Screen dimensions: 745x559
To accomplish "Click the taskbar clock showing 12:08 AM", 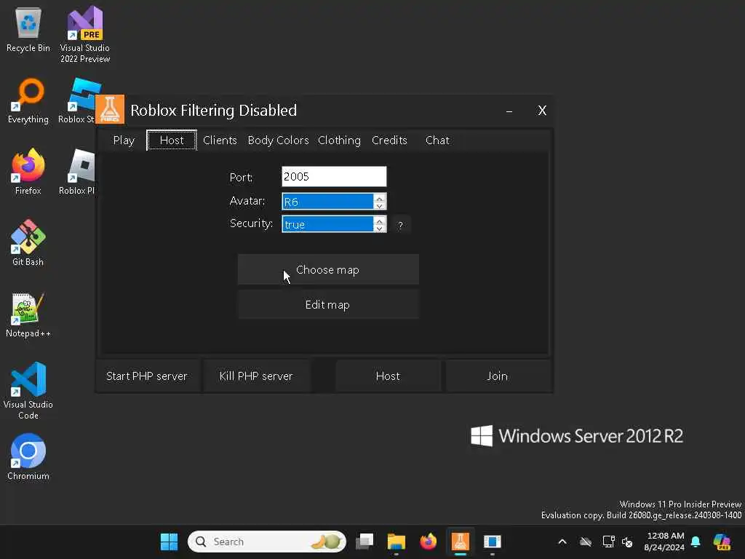I will click(x=665, y=542).
